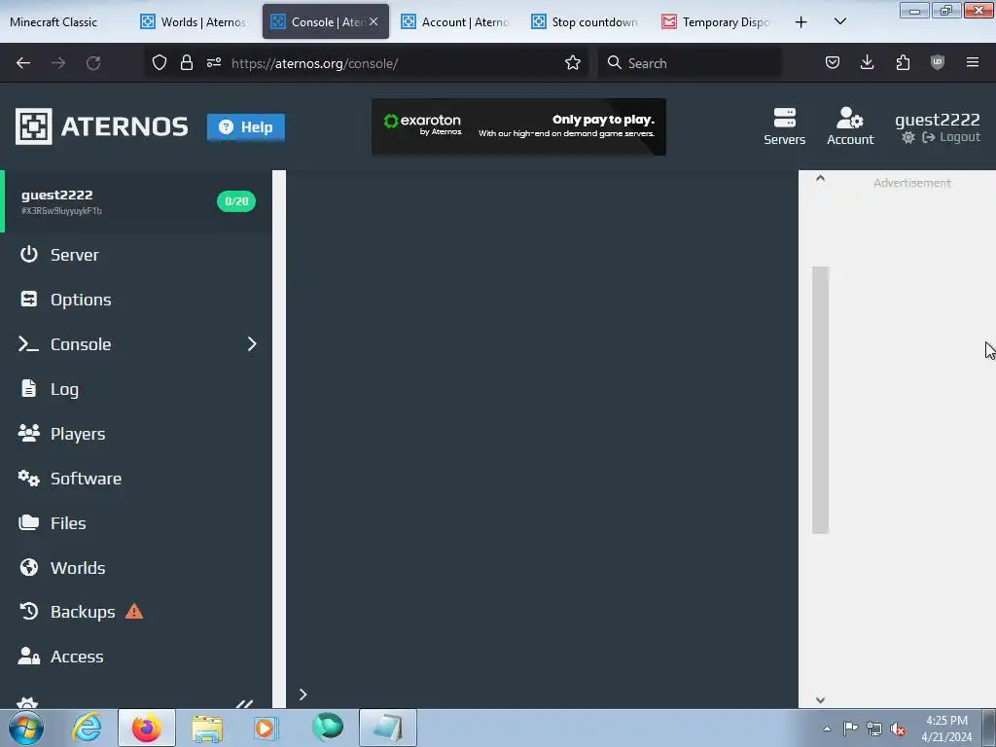
Task: Click the Worlds globe icon
Action: point(28,567)
